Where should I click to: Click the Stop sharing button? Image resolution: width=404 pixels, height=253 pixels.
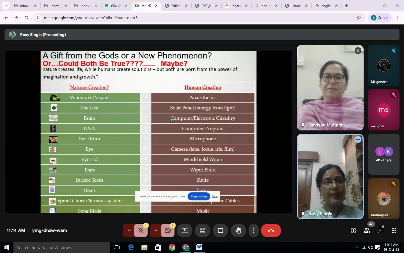click(199, 196)
